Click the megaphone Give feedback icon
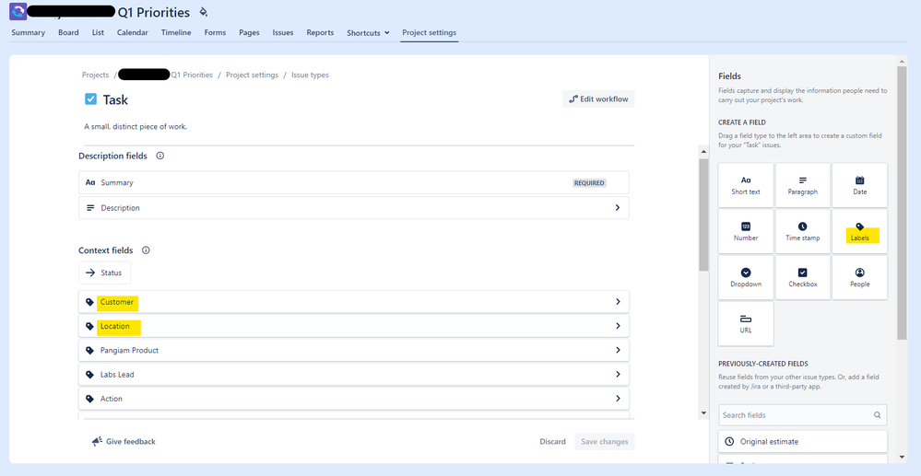 [97, 441]
